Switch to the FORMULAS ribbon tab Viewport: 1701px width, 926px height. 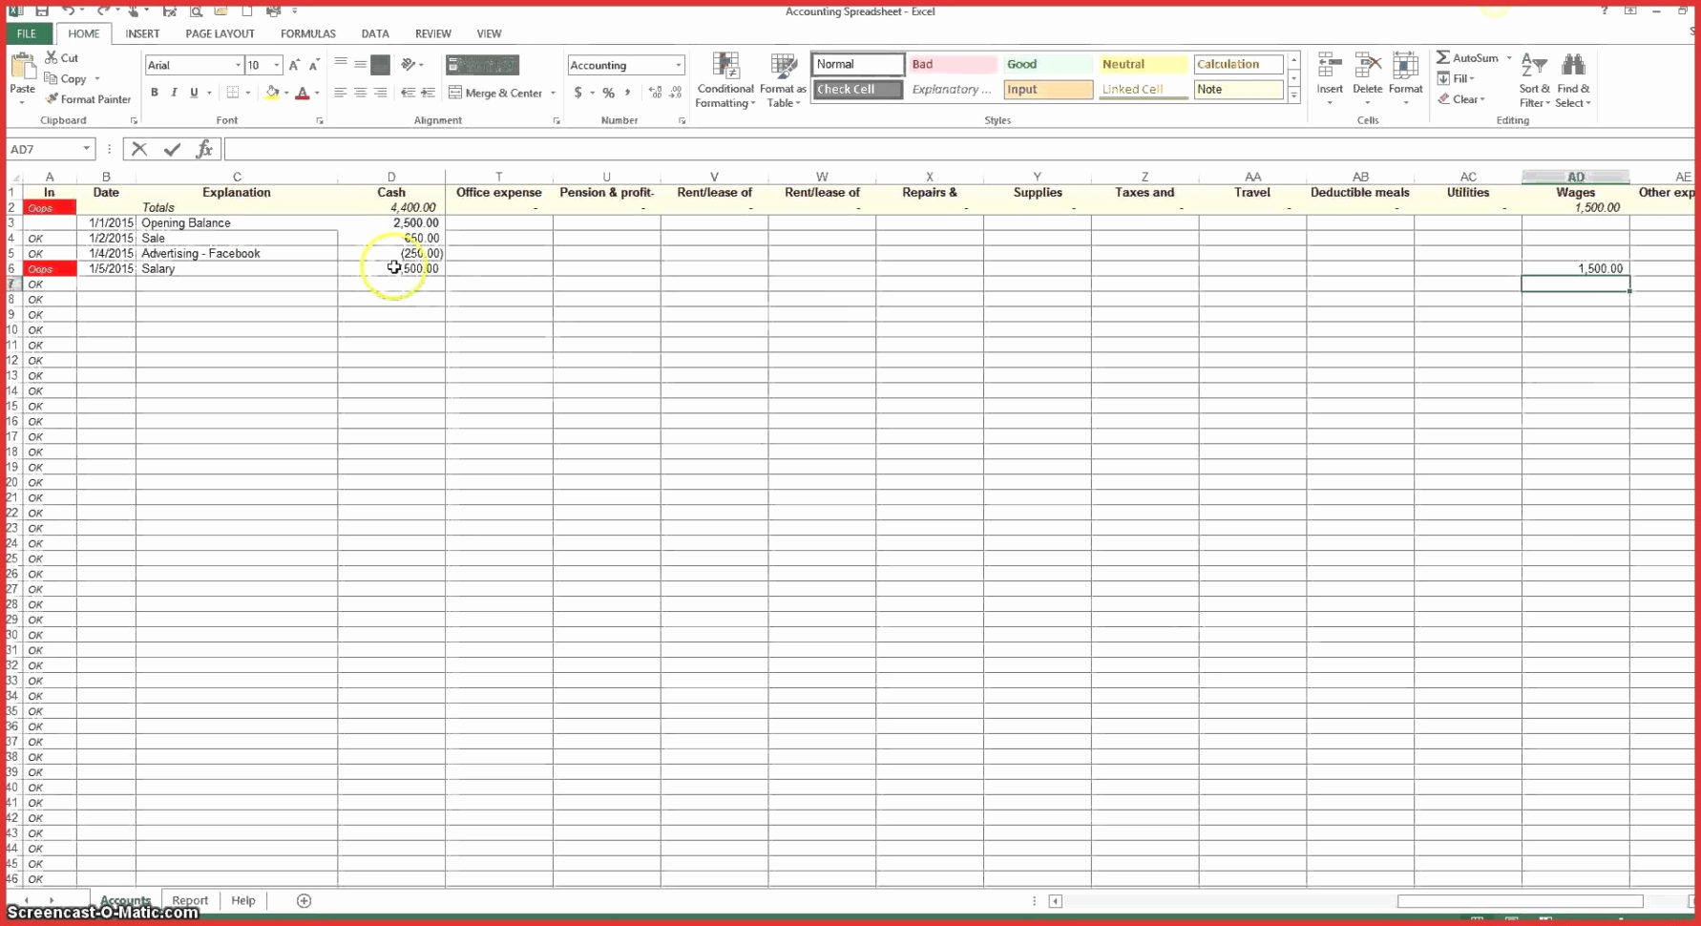click(x=307, y=32)
